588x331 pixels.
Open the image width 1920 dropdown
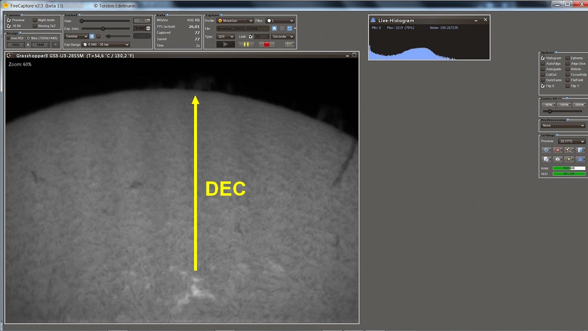coord(16,45)
